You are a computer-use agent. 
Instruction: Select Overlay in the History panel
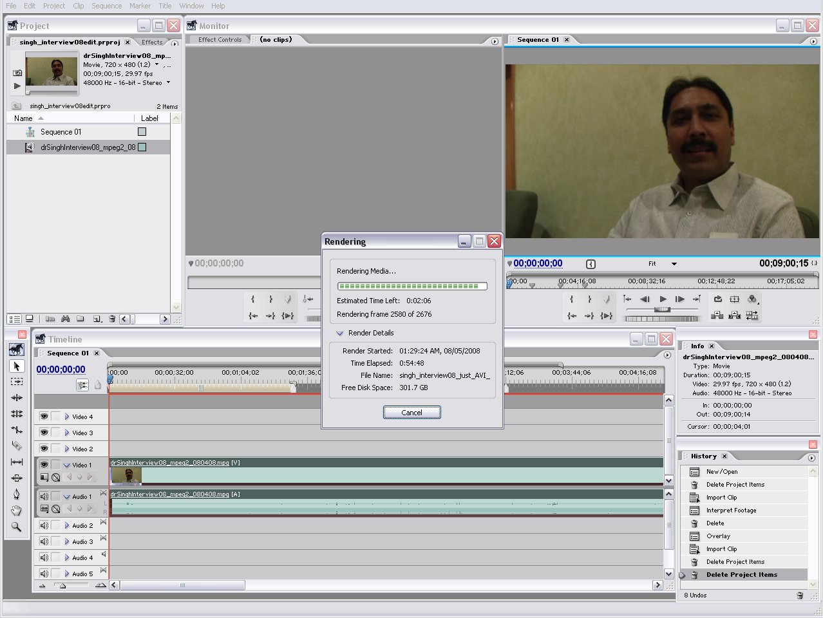(720, 536)
